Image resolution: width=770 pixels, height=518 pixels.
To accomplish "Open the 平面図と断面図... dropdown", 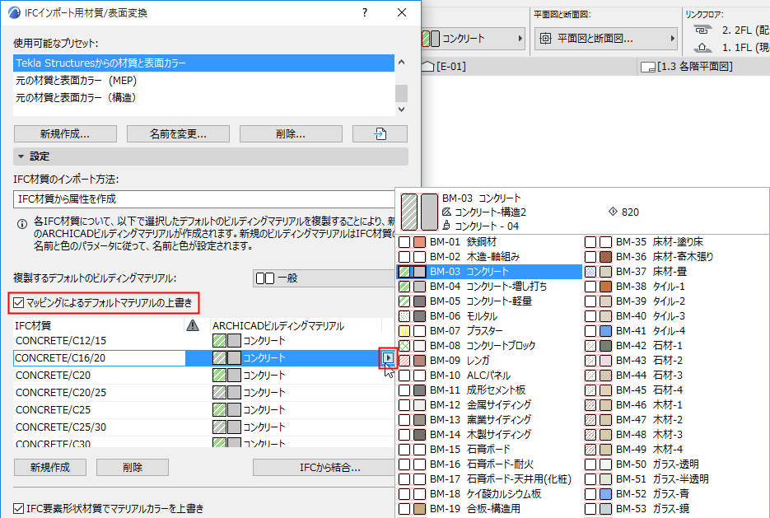I will 606,39.
